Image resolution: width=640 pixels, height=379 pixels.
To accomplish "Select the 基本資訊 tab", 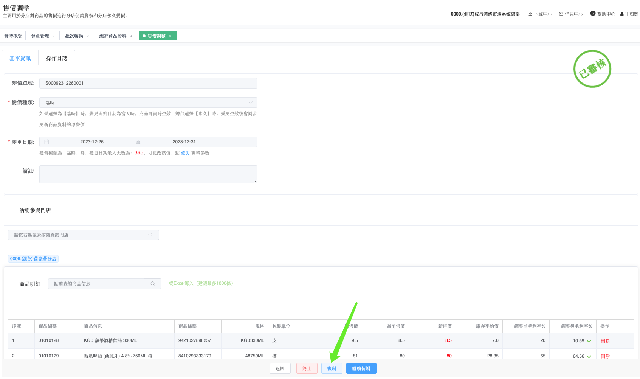I will (x=20, y=58).
